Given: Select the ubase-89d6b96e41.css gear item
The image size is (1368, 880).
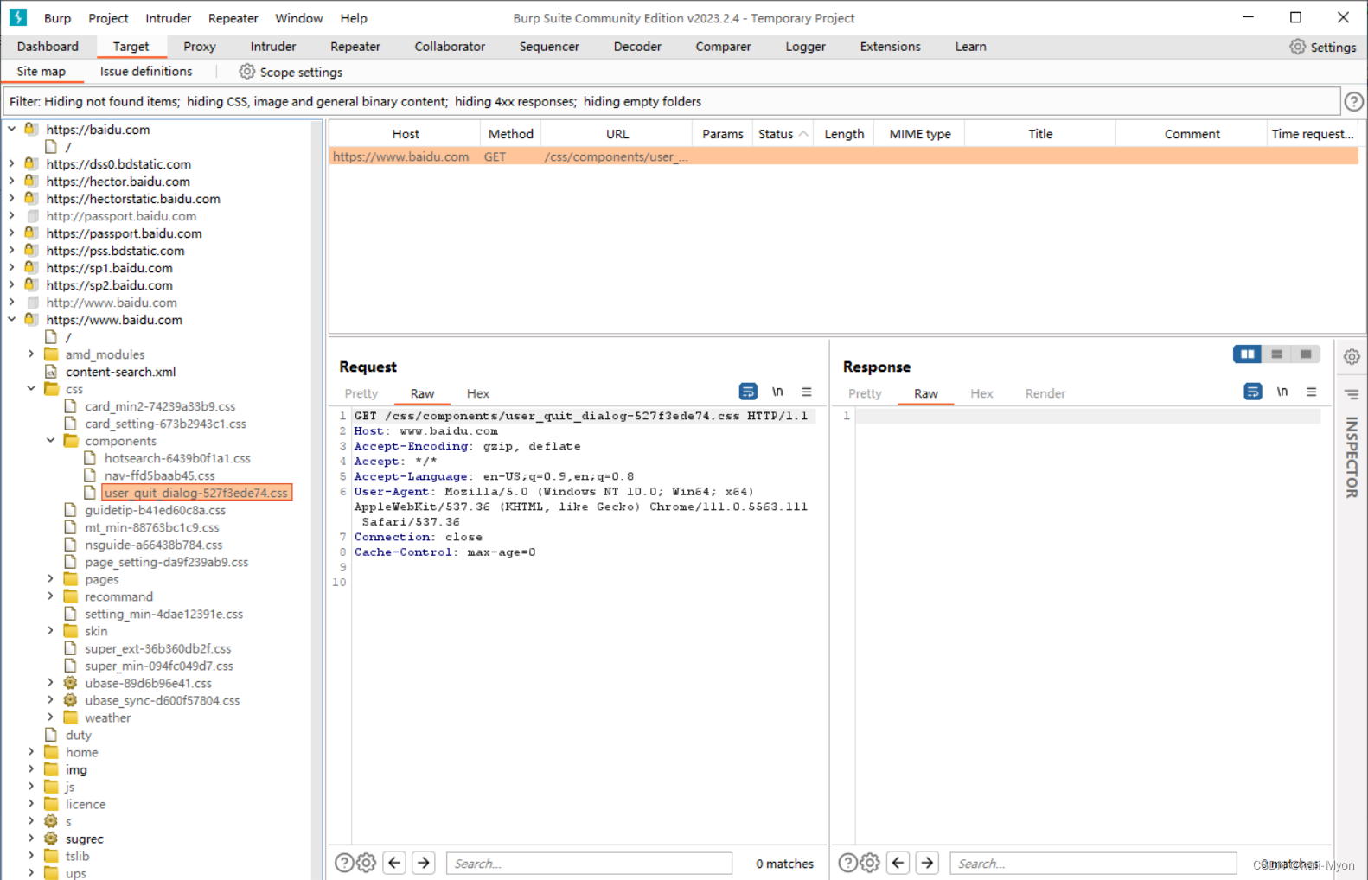Looking at the screenshot, I should point(71,683).
